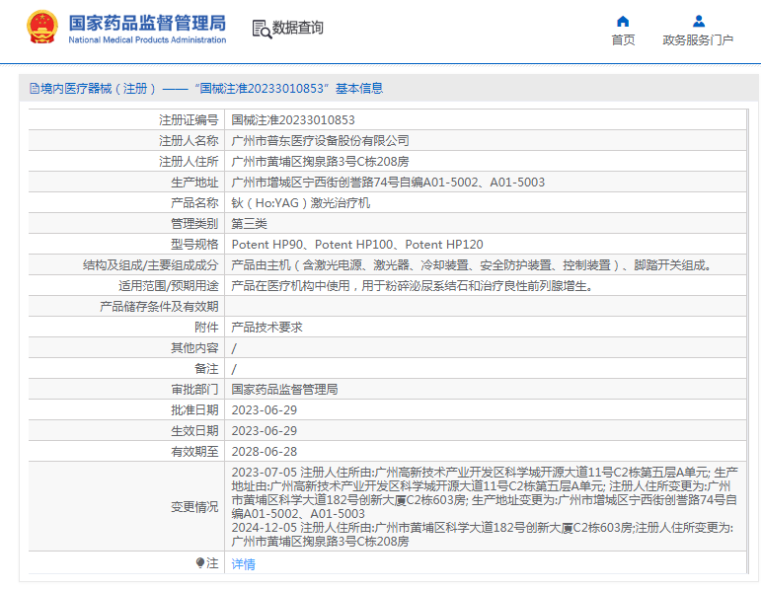
Task: Click the 有效期至 date 2028-06-28
Action: pos(264,451)
